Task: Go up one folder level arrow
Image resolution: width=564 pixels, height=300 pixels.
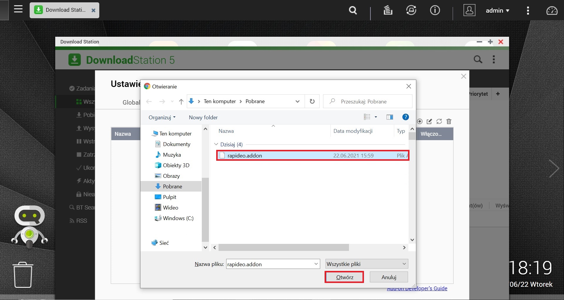Action: tap(181, 102)
